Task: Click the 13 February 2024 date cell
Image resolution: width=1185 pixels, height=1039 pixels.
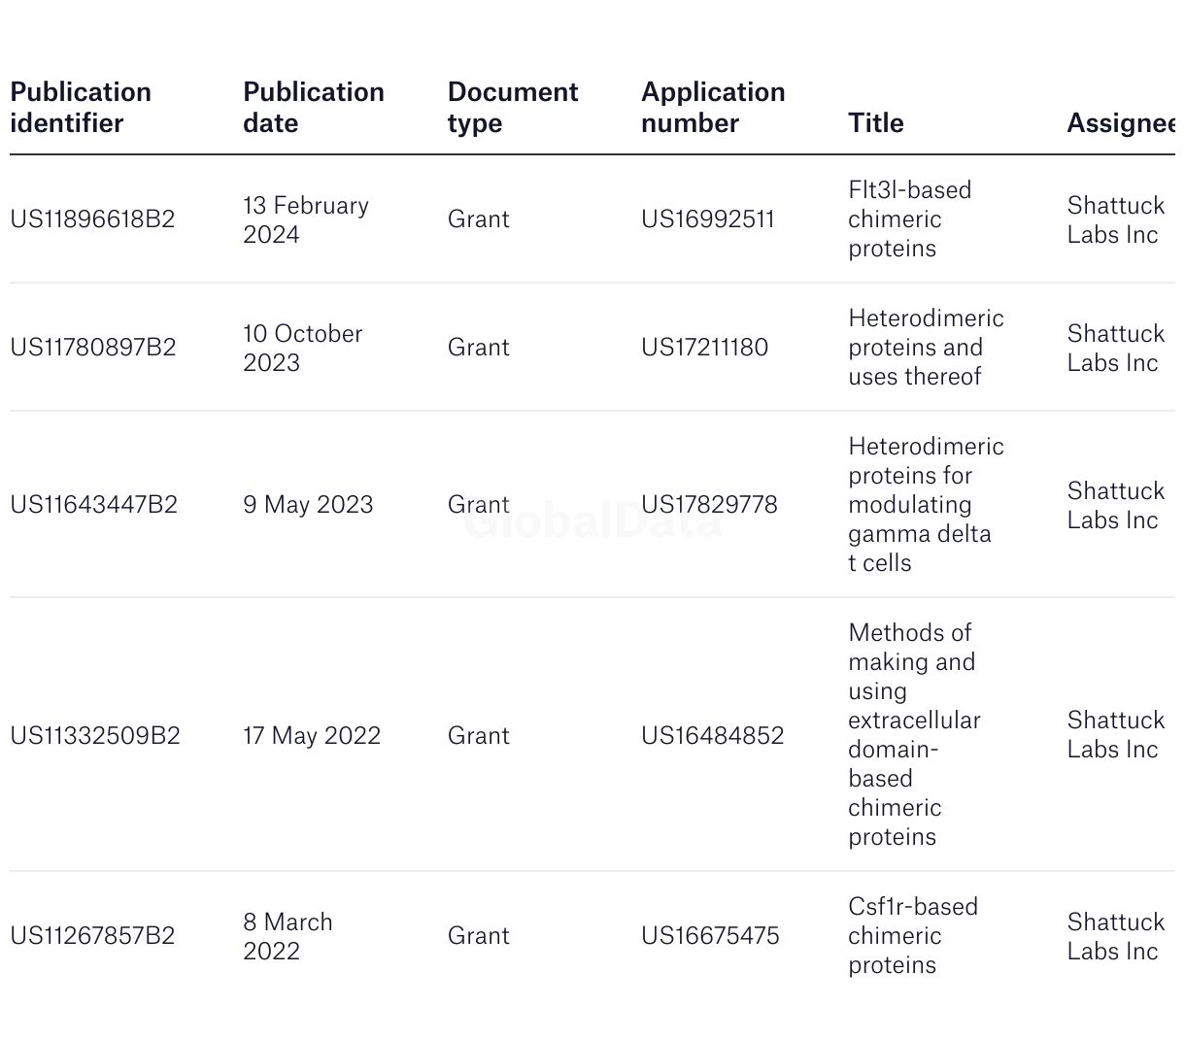Action: click(x=306, y=220)
